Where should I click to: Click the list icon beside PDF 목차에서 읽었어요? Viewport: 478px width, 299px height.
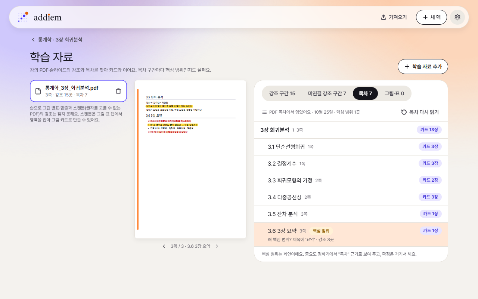(264, 112)
